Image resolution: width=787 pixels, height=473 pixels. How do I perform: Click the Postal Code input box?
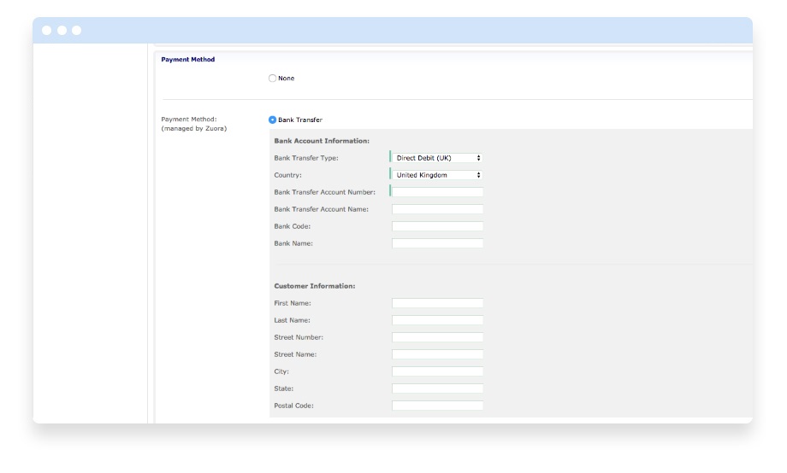coord(438,406)
